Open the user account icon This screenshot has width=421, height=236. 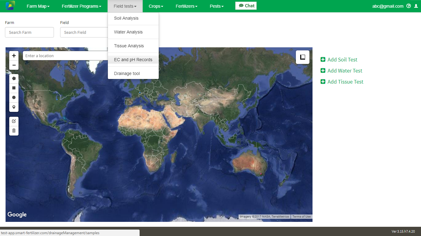click(416, 6)
